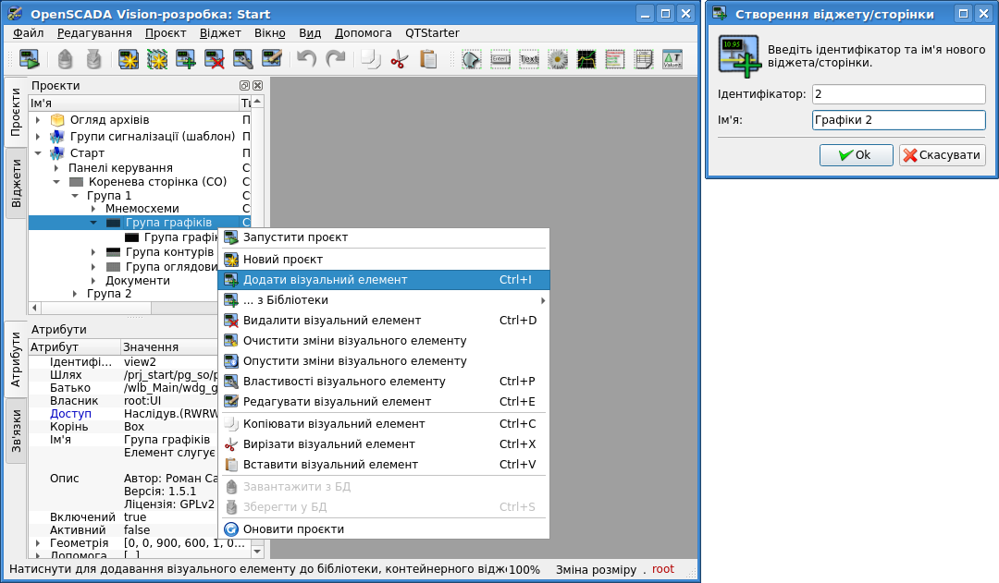This screenshot has height=583, width=999.
Task: Click the Undo arrow in toolbar
Action: click(x=306, y=60)
